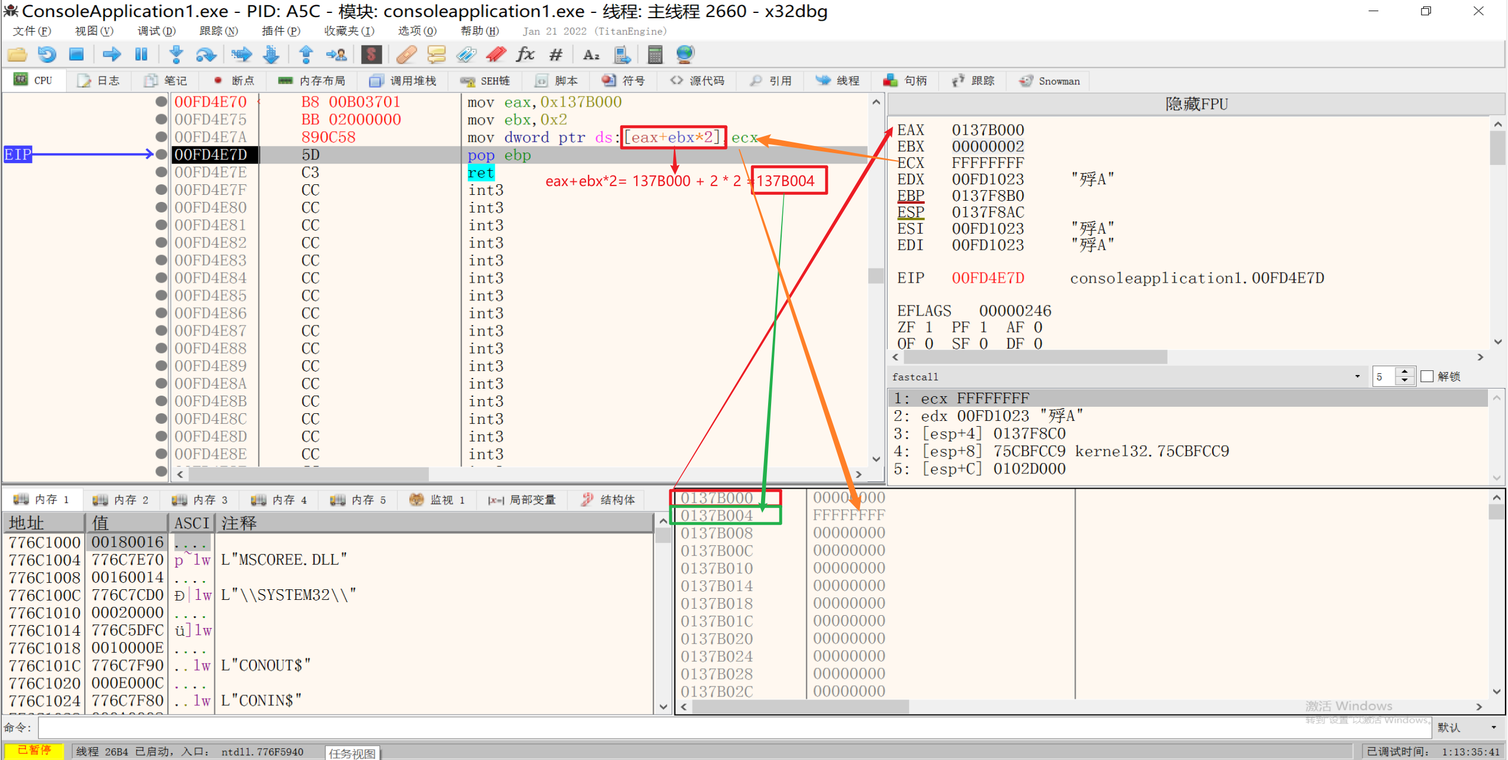This screenshot has width=1508, height=760.
Task: Click the Step Into icon
Action: (176, 55)
